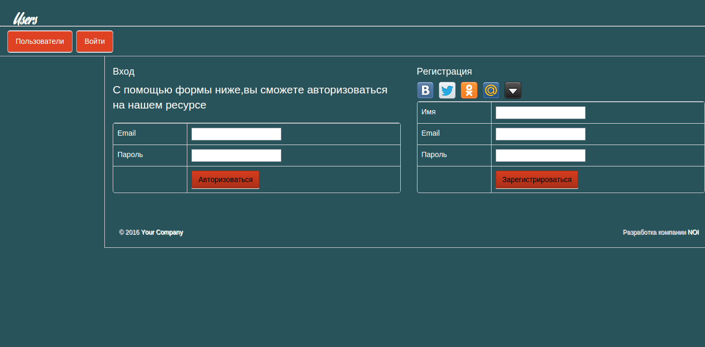Click the Вход heading

coord(124,71)
